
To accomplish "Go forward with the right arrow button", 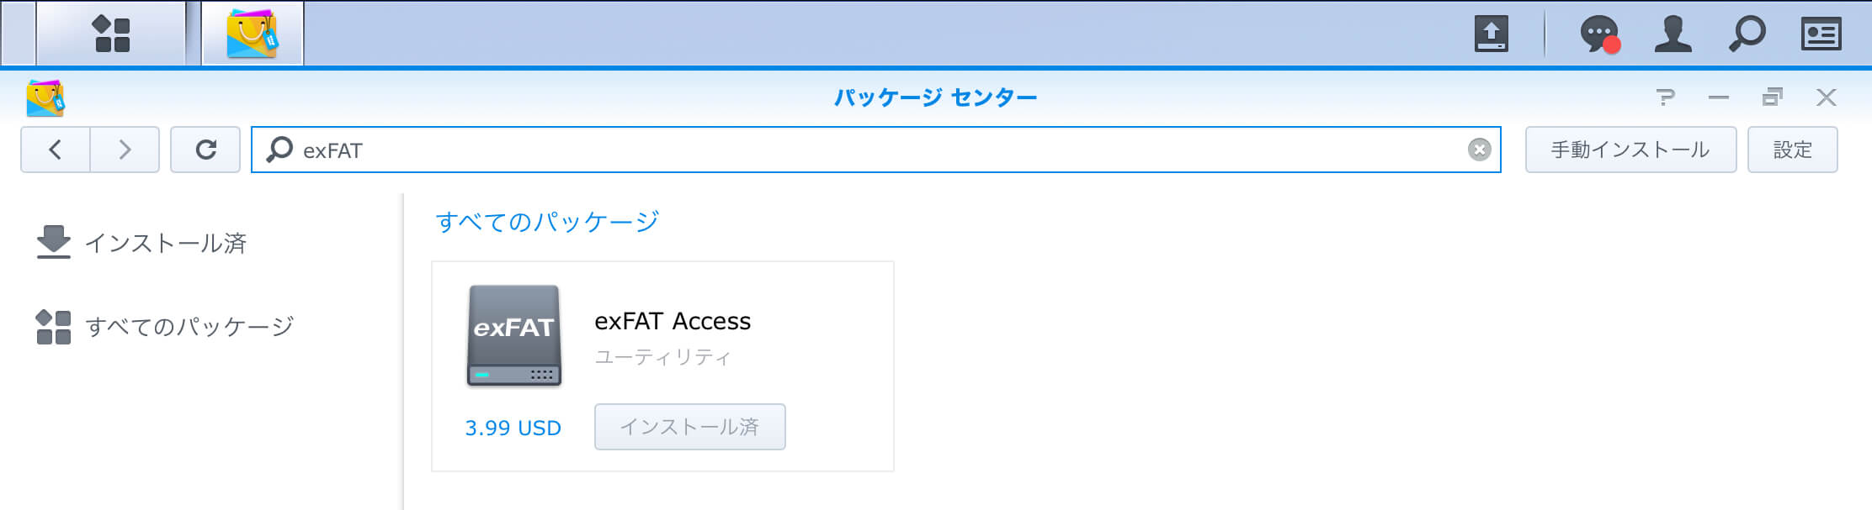I will (x=125, y=150).
